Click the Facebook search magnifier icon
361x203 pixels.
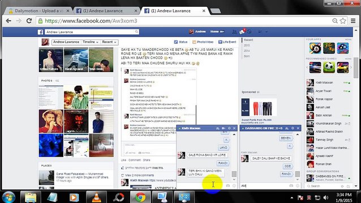click(136, 32)
